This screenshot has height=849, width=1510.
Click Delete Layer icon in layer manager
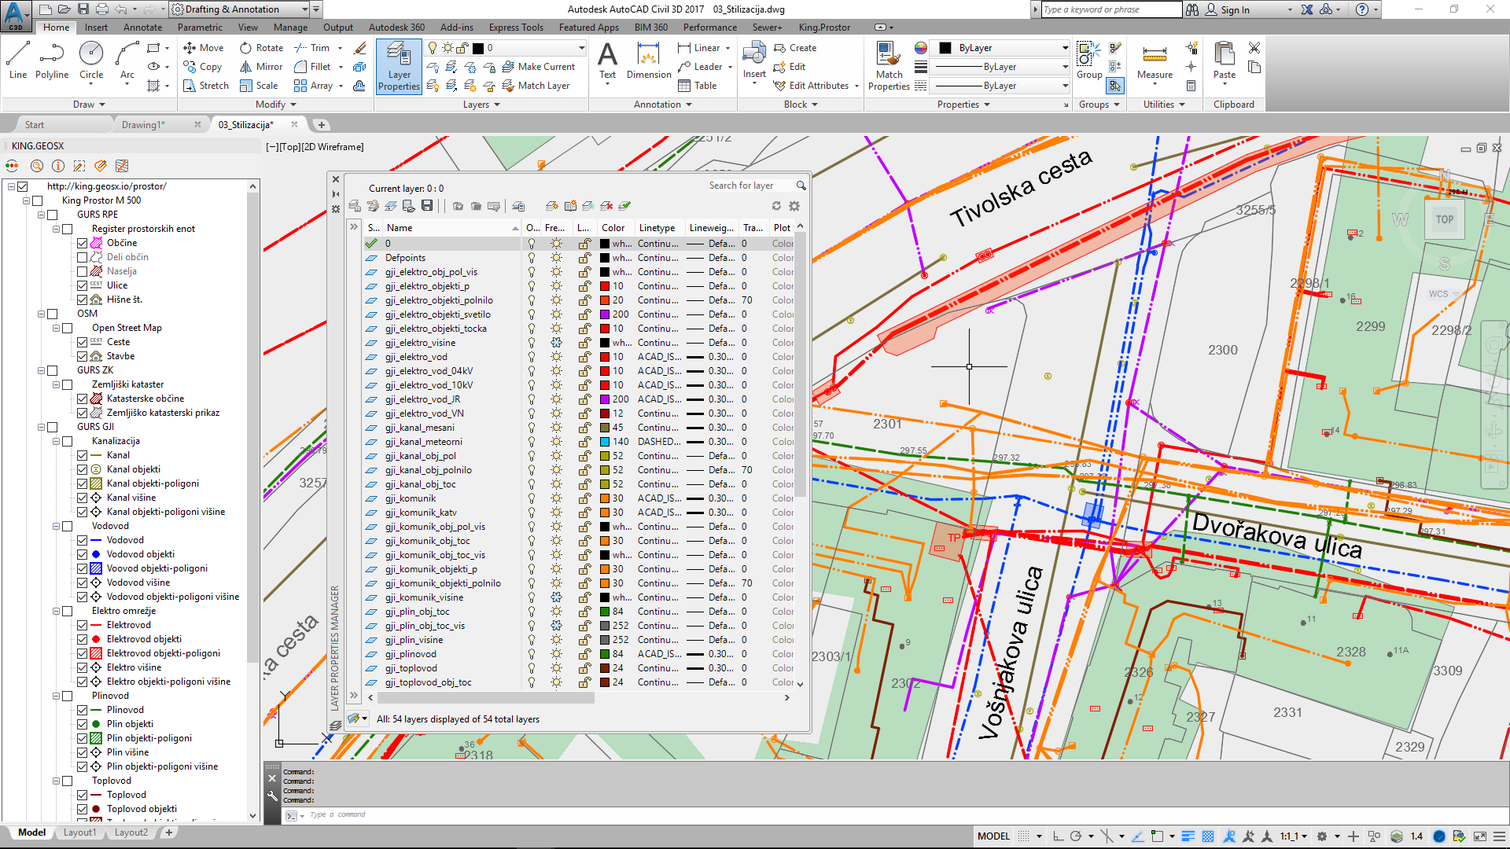pyautogui.click(x=606, y=206)
